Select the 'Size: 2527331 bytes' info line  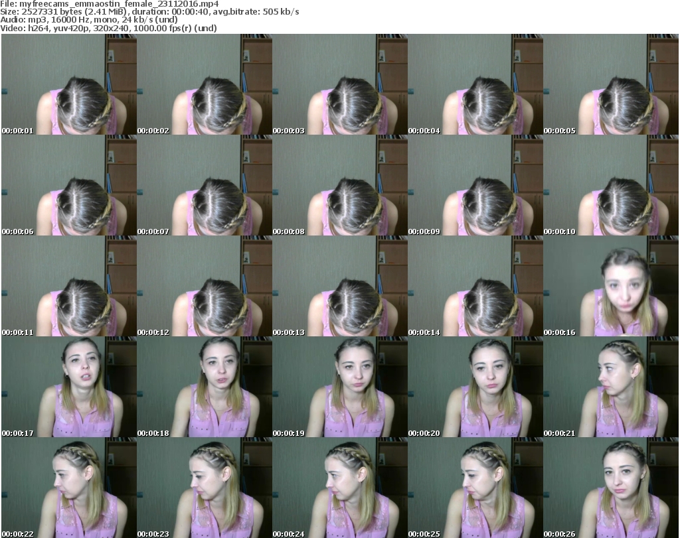(149, 12)
